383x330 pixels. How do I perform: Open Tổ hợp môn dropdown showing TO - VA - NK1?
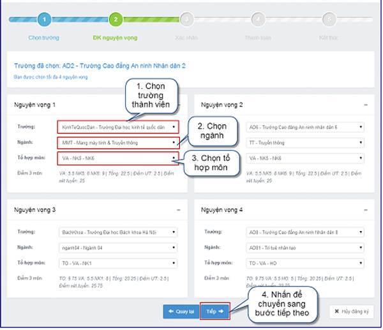point(117,262)
